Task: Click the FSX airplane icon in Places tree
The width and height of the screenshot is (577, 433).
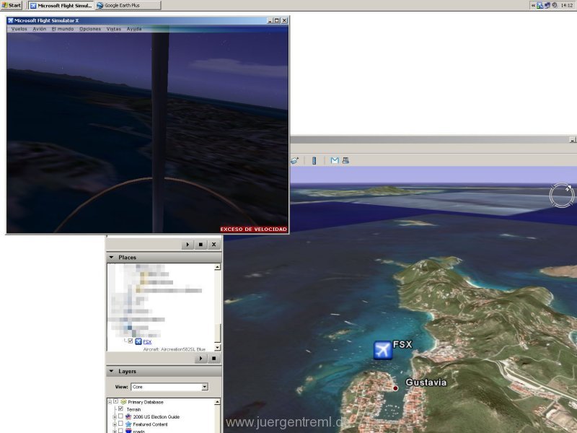Action: pyautogui.click(x=138, y=341)
